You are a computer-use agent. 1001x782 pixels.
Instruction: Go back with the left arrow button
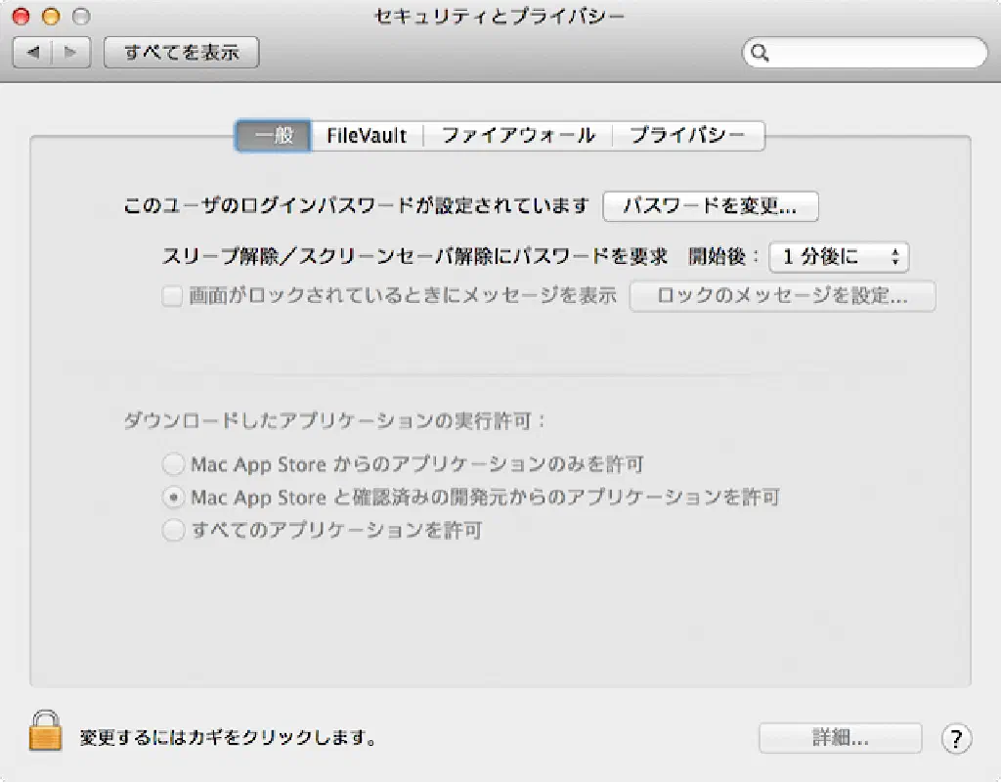(x=33, y=53)
